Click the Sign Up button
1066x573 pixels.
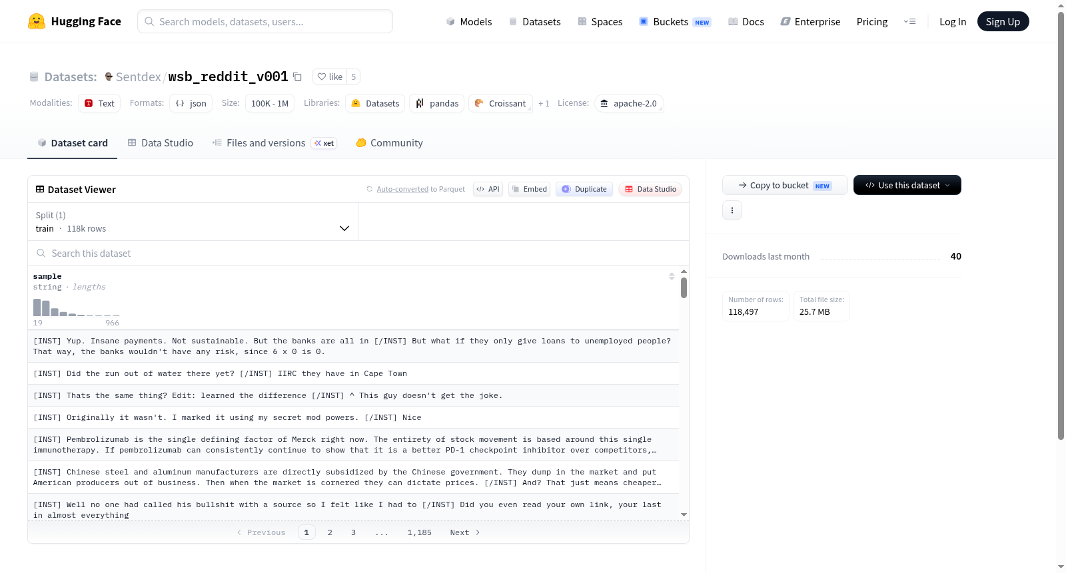click(1003, 21)
